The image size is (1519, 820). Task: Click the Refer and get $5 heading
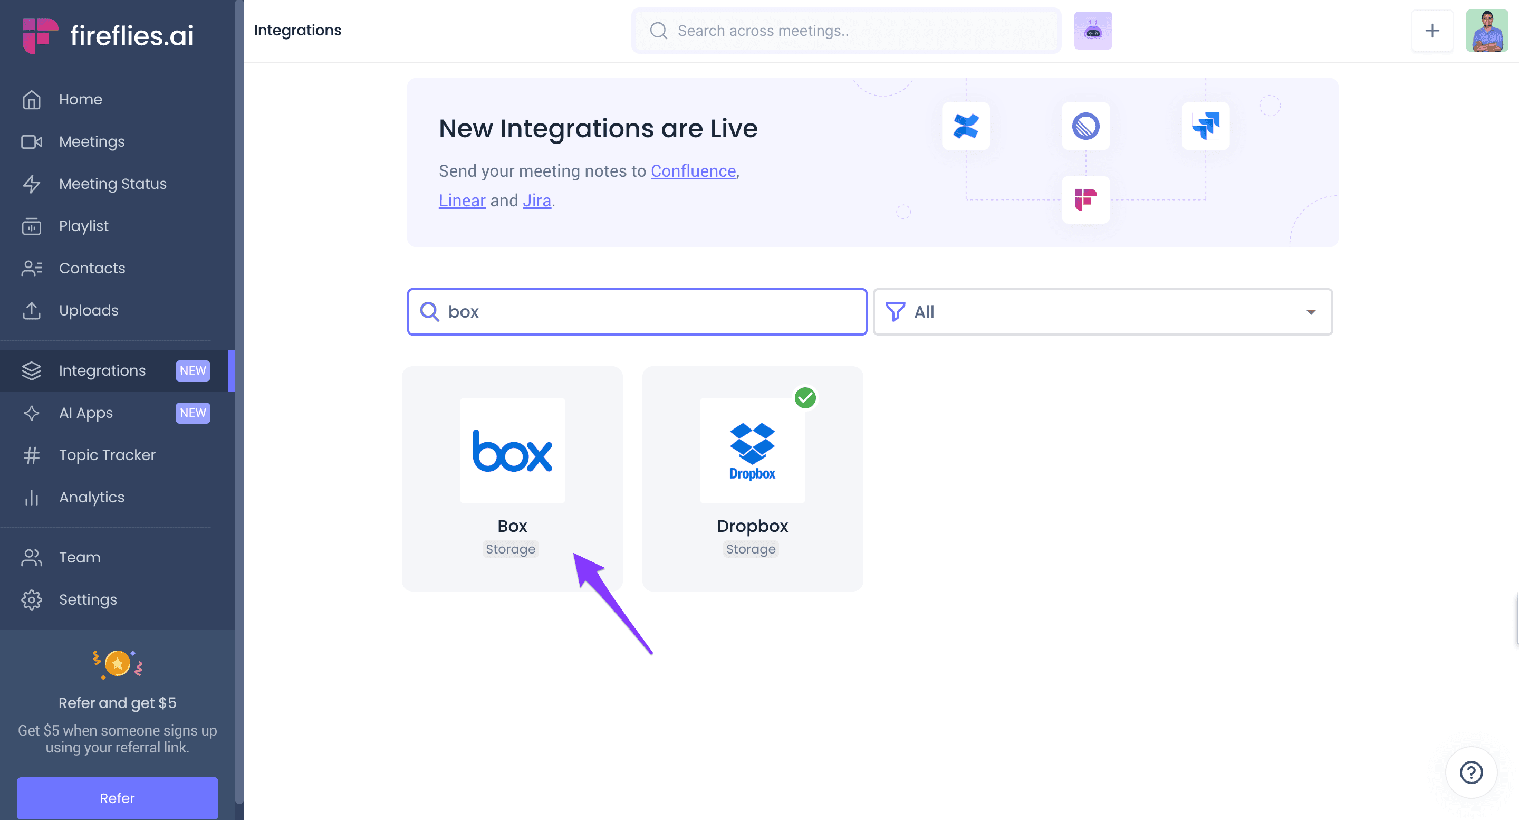(117, 703)
